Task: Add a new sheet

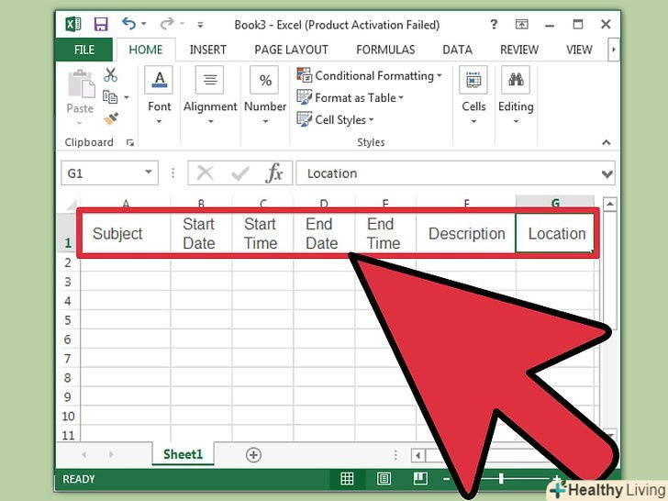Action: (x=253, y=454)
